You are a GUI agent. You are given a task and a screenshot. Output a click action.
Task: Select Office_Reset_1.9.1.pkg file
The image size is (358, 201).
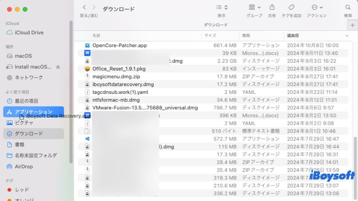tap(213, 69)
